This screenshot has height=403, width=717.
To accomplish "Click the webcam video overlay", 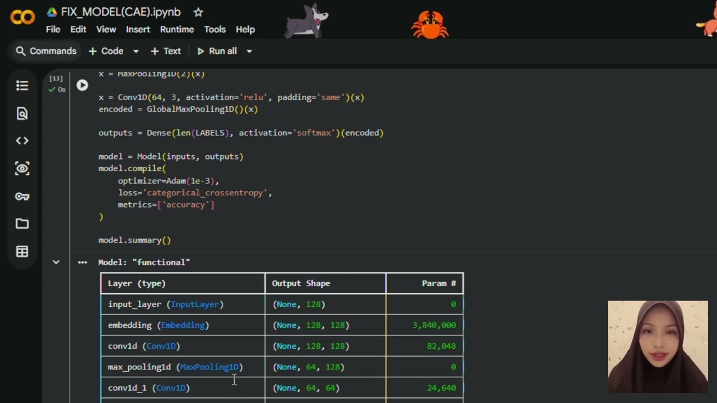I will click(x=658, y=346).
